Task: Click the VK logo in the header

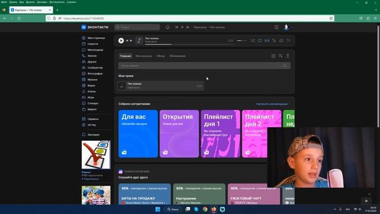Action: (95, 27)
